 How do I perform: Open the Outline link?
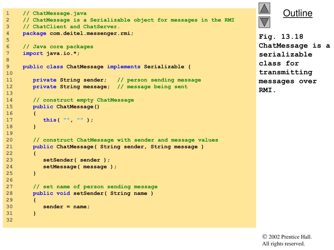[297, 13]
